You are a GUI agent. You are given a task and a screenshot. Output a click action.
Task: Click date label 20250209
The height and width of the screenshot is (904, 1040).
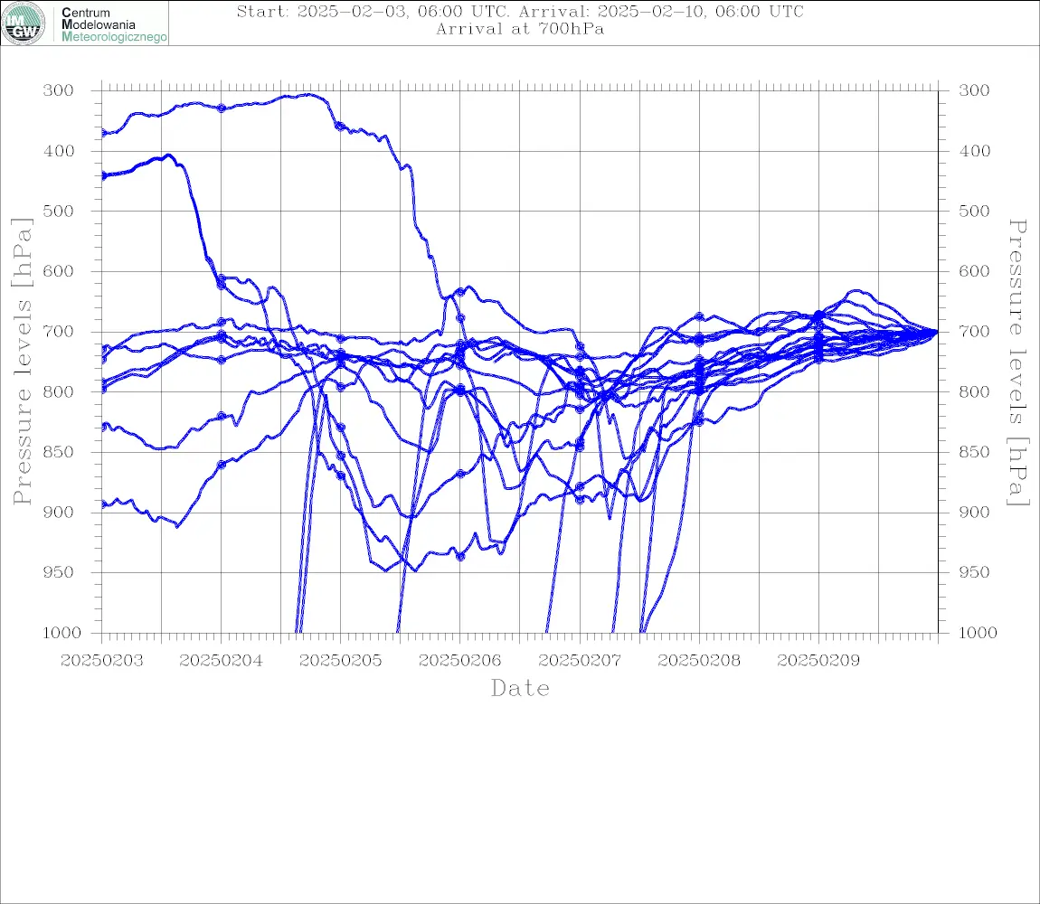pos(818,661)
